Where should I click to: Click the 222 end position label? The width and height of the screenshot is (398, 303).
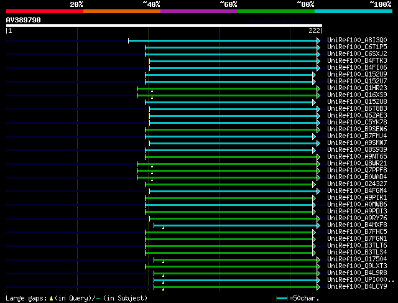pos(314,30)
